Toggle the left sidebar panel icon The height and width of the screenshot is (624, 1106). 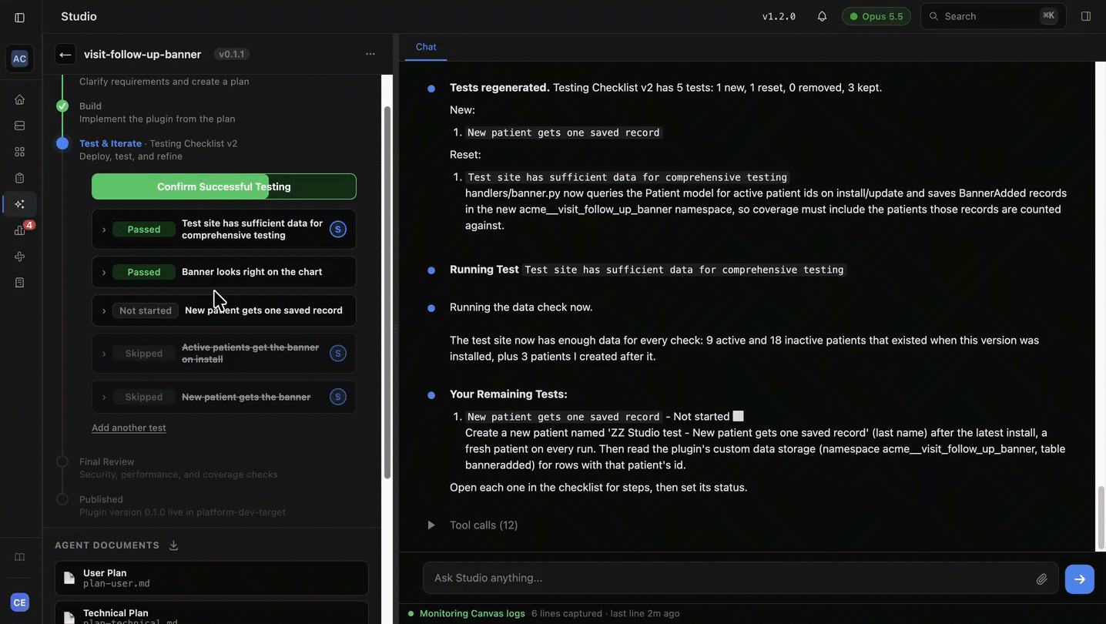[x=20, y=17]
